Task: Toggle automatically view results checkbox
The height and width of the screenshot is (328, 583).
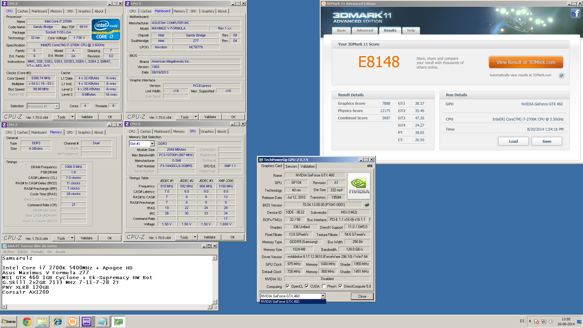Action: (x=561, y=76)
